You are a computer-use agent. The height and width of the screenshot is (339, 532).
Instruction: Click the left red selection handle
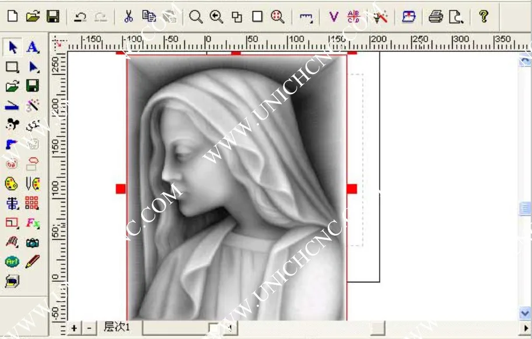[x=121, y=188]
